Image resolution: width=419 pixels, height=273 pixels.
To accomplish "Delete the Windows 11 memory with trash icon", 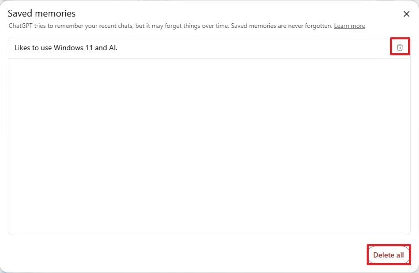I will pyautogui.click(x=399, y=47).
